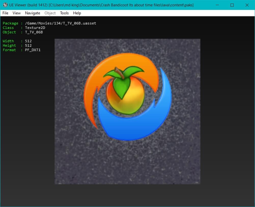The width and height of the screenshot is (255, 207).
Task: Maximize the UE Viewer window
Action: click(232, 5)
